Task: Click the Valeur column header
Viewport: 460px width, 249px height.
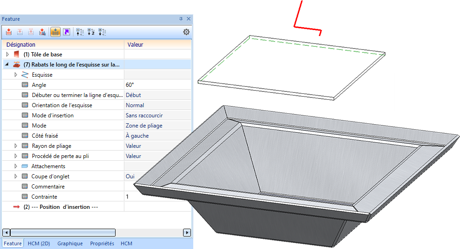Action: pyautogui.click(x=158, y=44)
